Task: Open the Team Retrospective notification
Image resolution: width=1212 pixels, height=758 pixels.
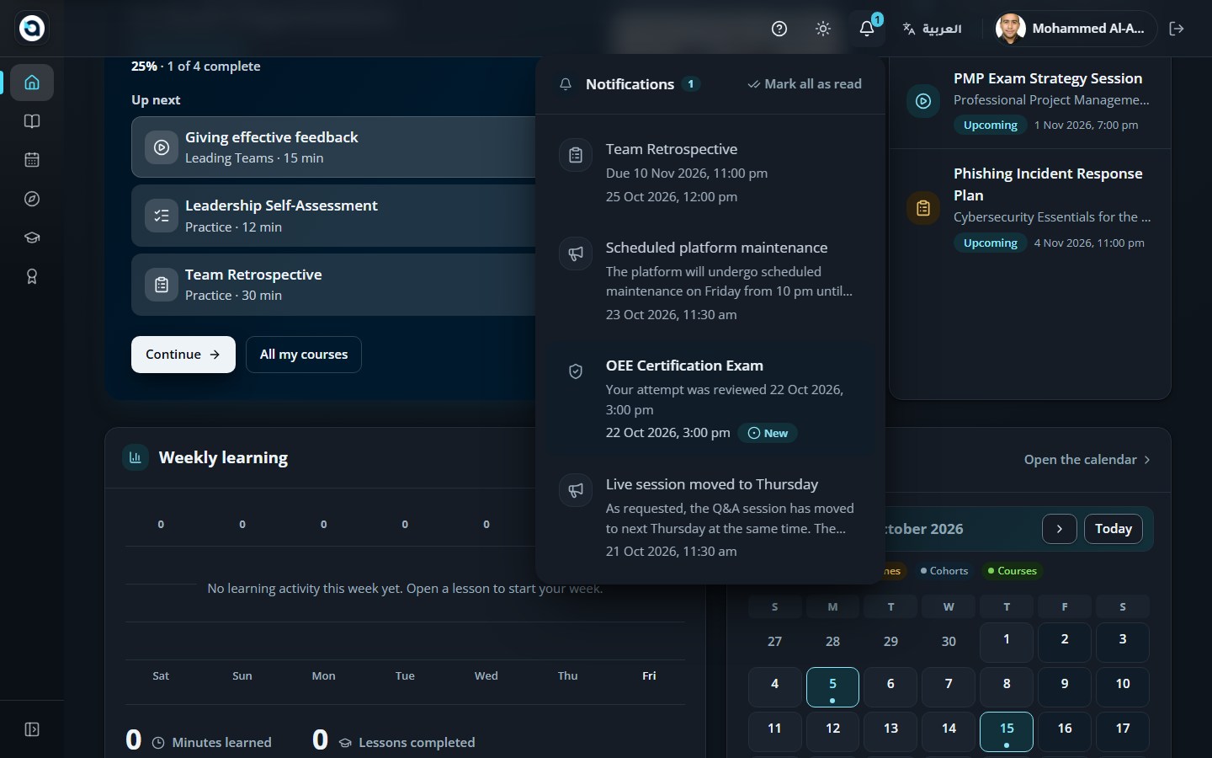Action: (710, 173)
